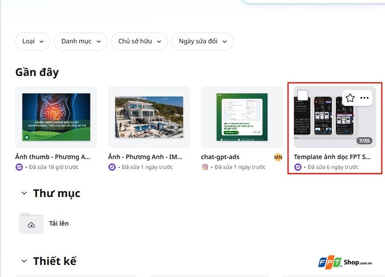
Task: Open more options for Template ảnh dọc design
Action: [364, 98]
